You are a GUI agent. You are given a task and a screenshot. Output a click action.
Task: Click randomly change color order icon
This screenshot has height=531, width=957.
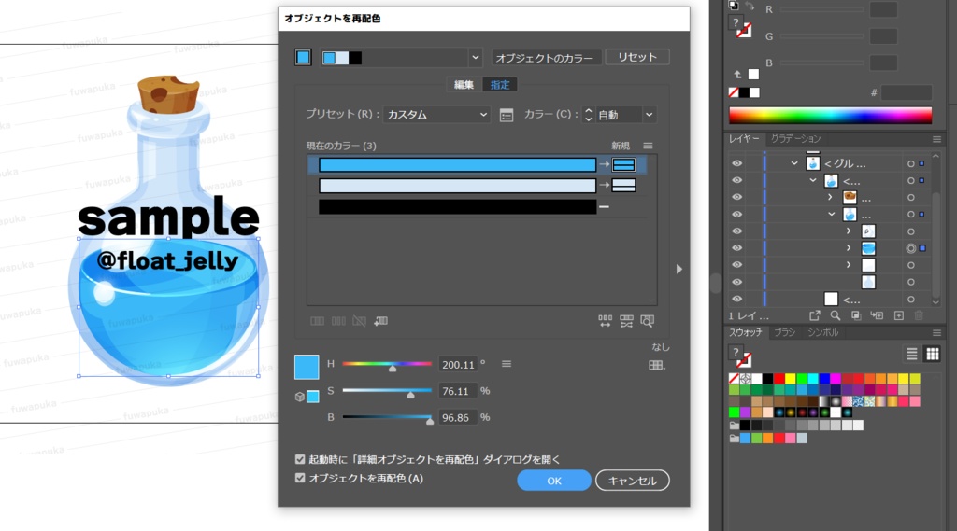[x=605, y=321]
